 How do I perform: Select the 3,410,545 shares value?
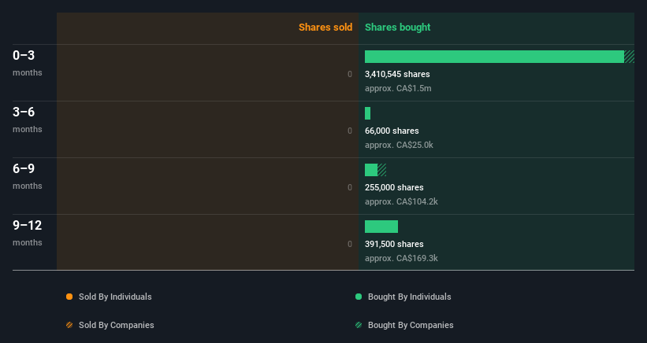coord(397,74)
